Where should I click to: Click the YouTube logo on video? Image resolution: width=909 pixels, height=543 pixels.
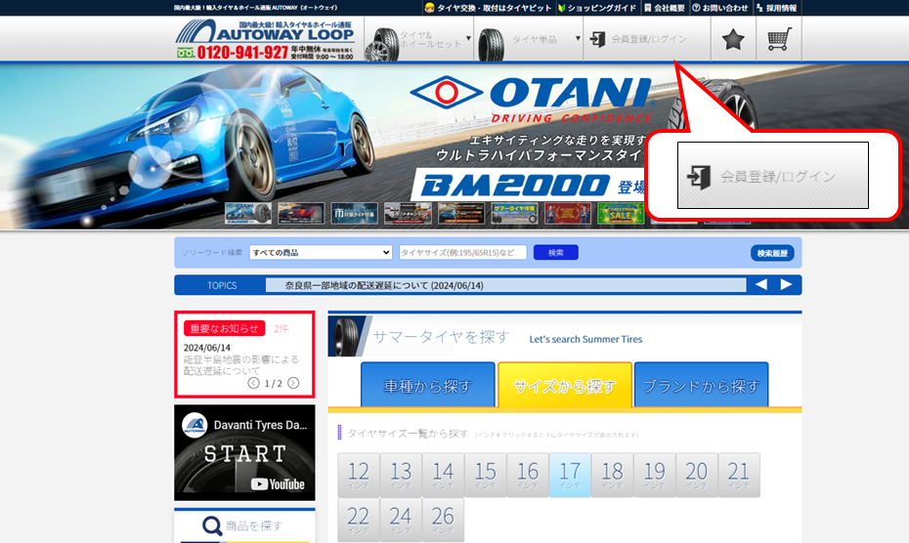click(x=278, y=483)
